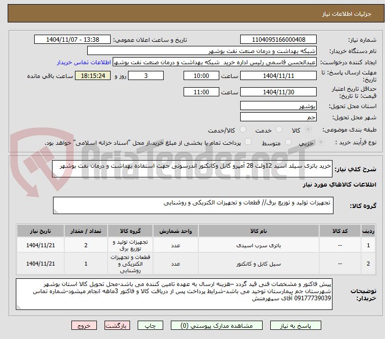Click the باتری سرب اسیدی item name
Screen dimensions: 385x339
[259, 245]
